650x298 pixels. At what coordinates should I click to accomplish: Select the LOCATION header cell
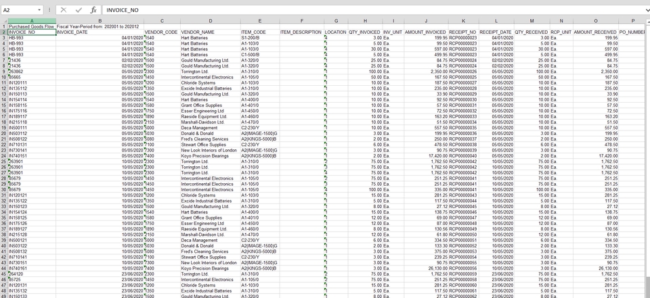coord(336,32)
